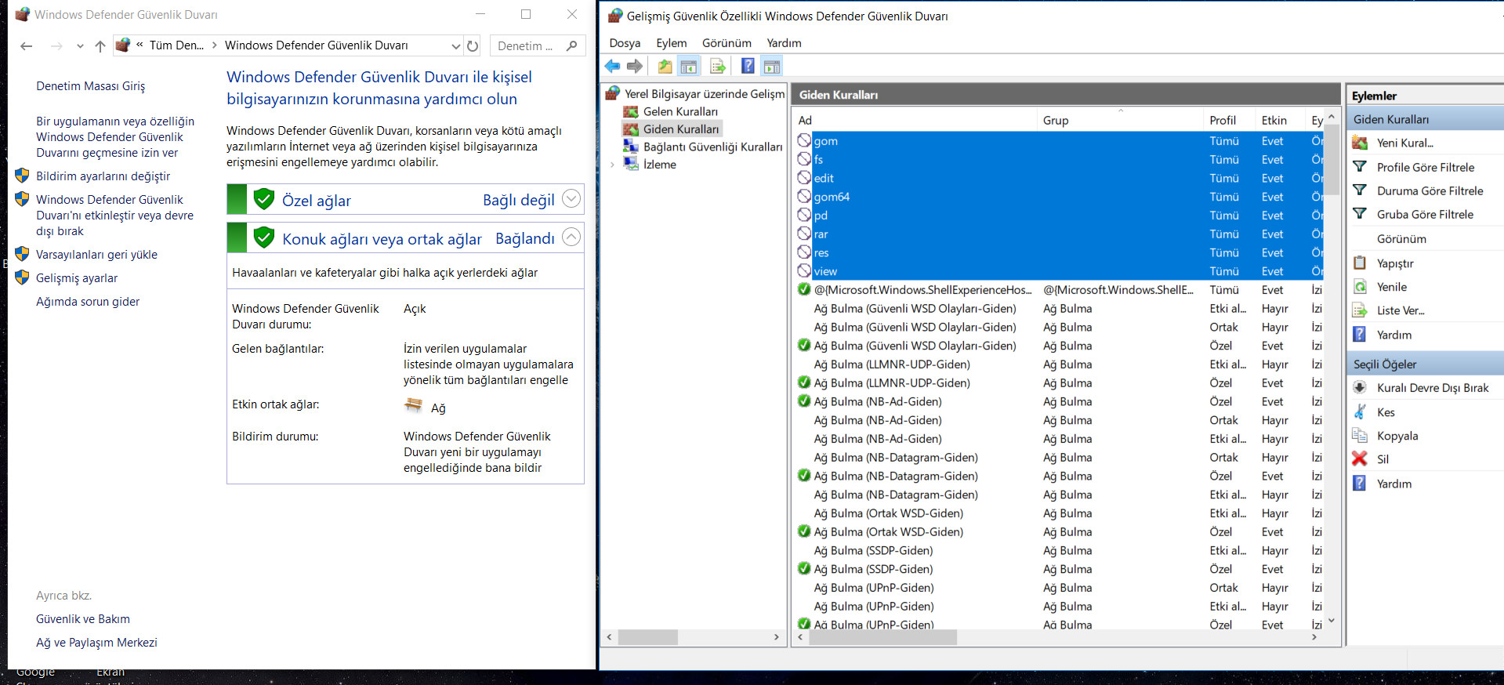1504x685 pixels.
Task: Click the Forward arrow in the MMC toolbar
Action: click(x=635, y=67)
